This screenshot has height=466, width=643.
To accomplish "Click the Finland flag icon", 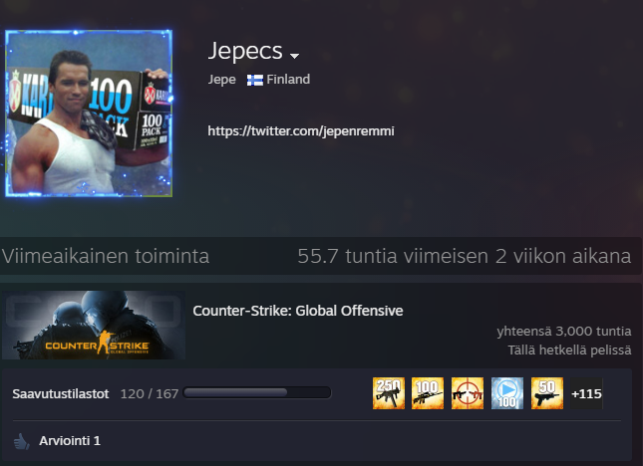I will (254, 80).
